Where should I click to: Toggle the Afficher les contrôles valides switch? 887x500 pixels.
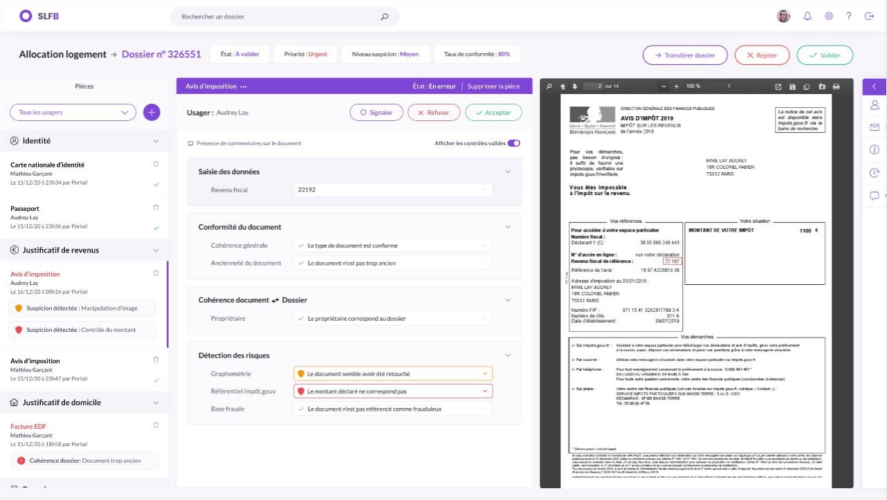tap(514, 143)
